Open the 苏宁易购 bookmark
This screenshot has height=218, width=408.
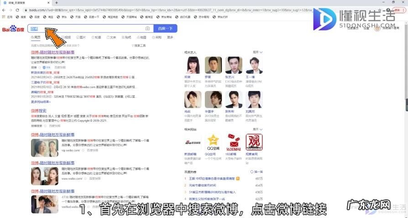pyautogui.click(x=201, y=17)
